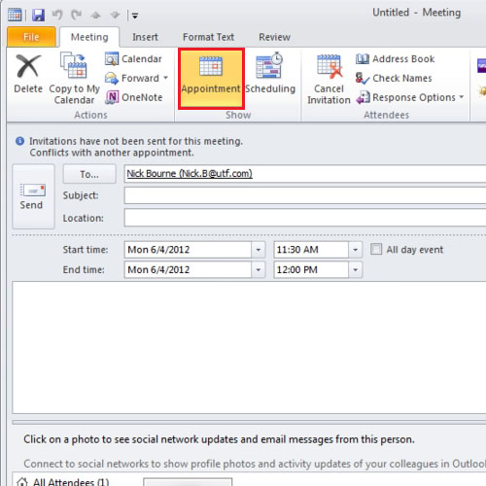Click the calendar window icon in title bar
This screenshot has width=486, height=486.
click(x=15, y=15)
